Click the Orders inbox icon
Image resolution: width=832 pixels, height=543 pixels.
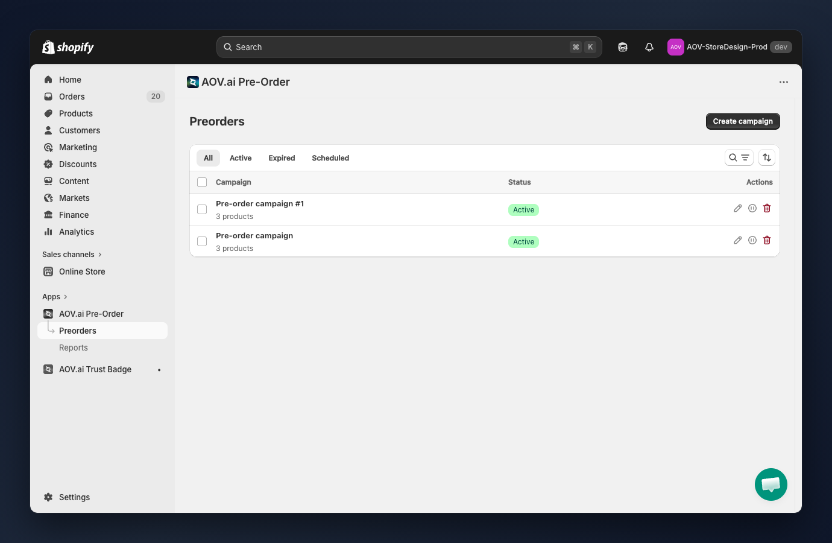(x=48, y=97)
